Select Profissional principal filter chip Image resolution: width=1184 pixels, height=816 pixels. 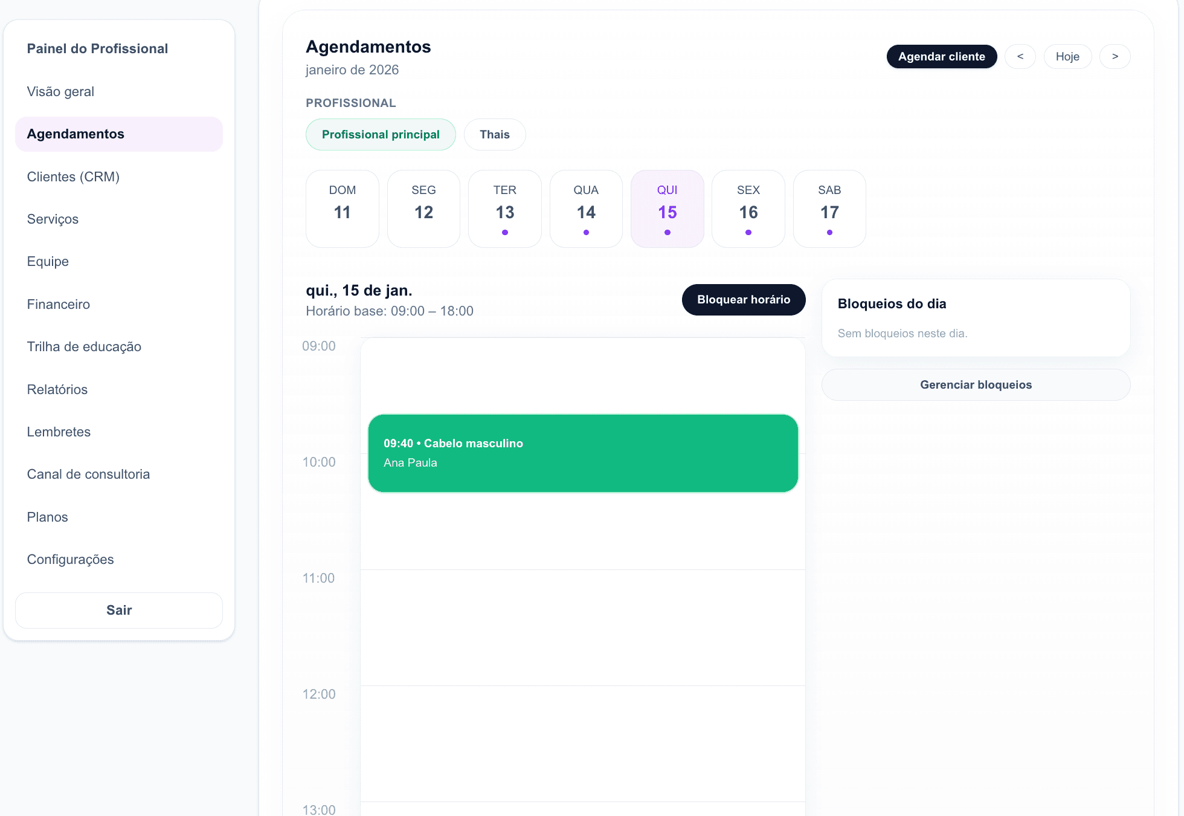[381, 134]
